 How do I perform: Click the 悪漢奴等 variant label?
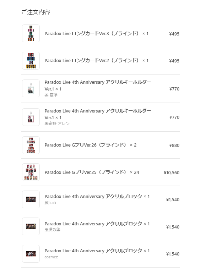(52, 230)
